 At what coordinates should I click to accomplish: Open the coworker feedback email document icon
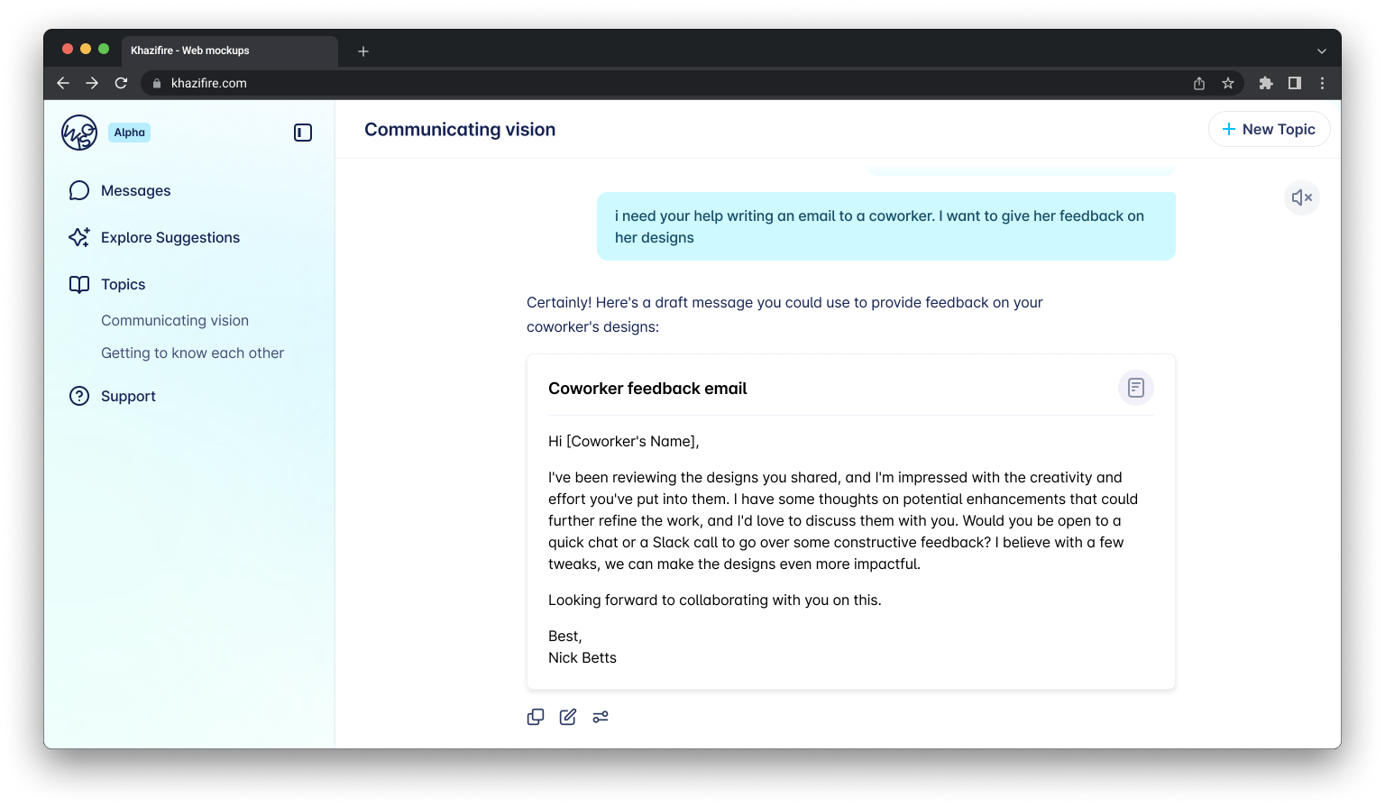pyautogui.click(x=1135, y=388)
